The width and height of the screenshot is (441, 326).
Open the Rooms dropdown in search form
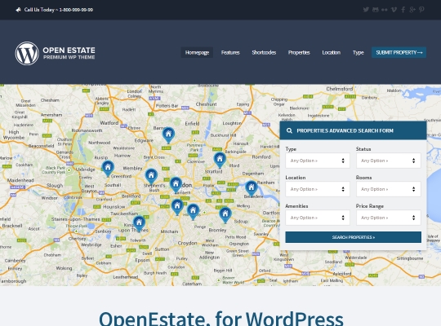click(389, 189)
